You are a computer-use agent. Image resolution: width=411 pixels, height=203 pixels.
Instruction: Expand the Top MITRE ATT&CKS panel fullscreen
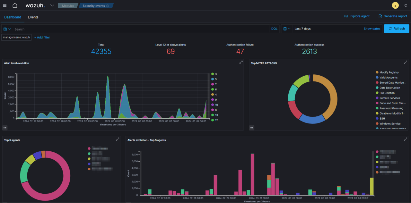click(x=406, y=62)
